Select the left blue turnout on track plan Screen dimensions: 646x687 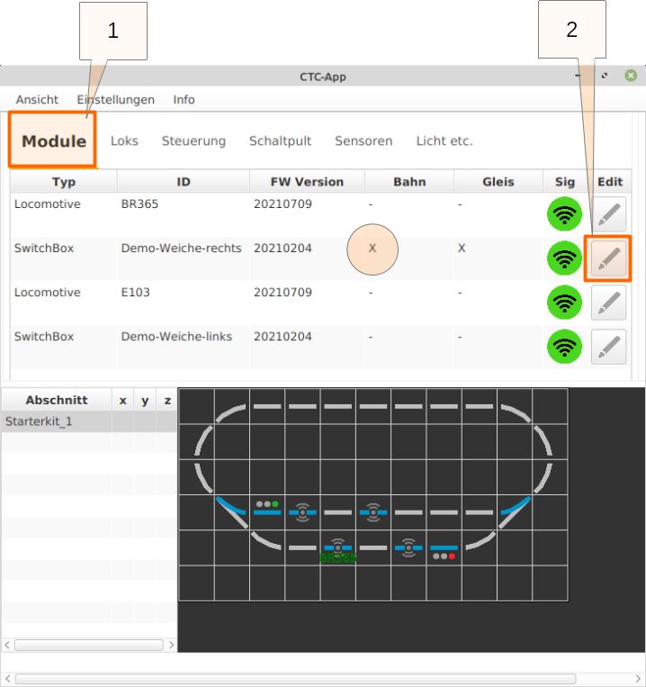point(231,511)
